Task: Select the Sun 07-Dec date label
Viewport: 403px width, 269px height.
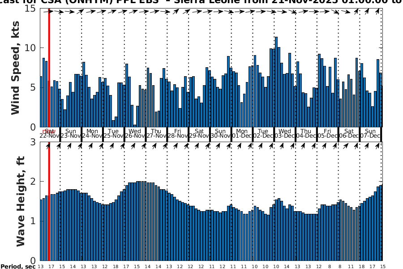Action: (x=370, y=134)
